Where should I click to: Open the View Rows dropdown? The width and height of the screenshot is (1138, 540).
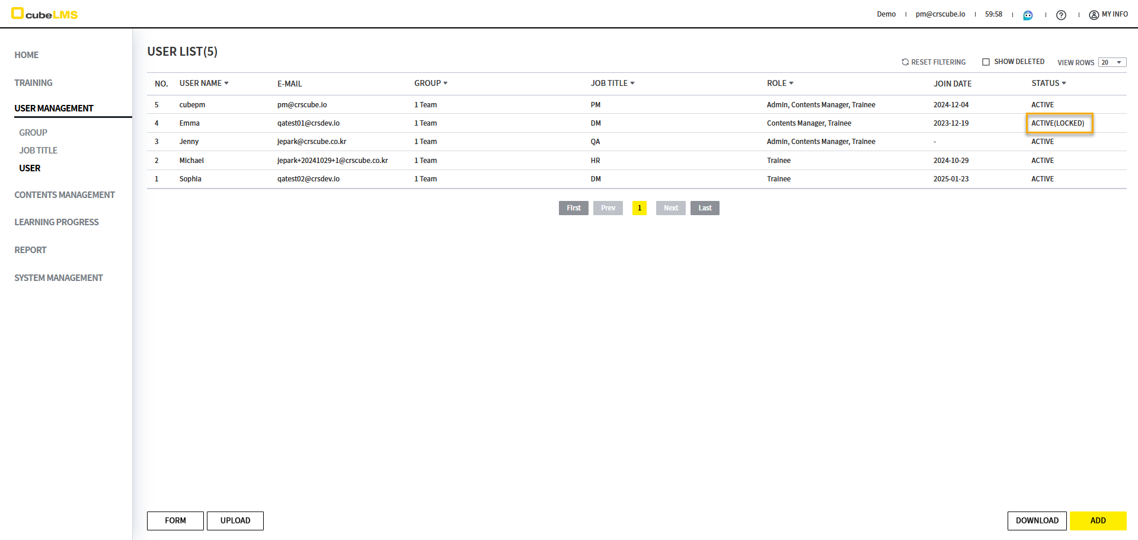pos(1112,62)
